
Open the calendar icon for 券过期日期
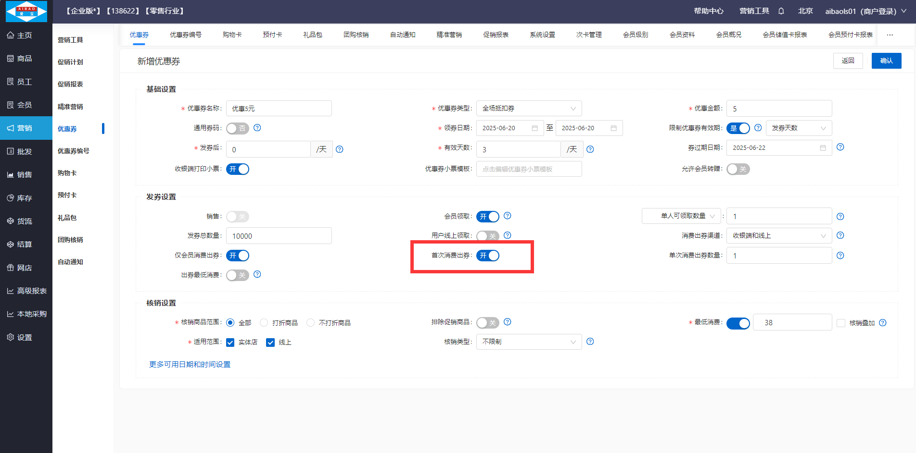(823, 148)
